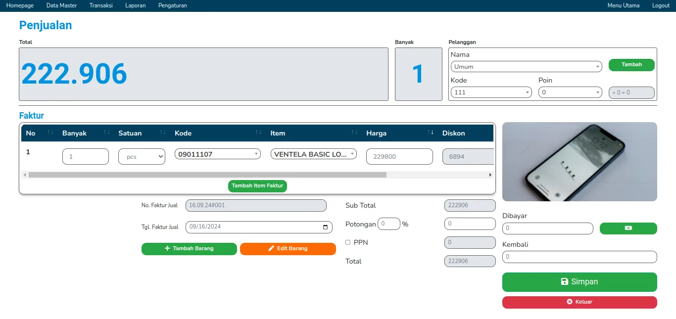Click the red Keluar button
Image resolution: width=676 pixels, height=319 pixels.
point(579,302)
